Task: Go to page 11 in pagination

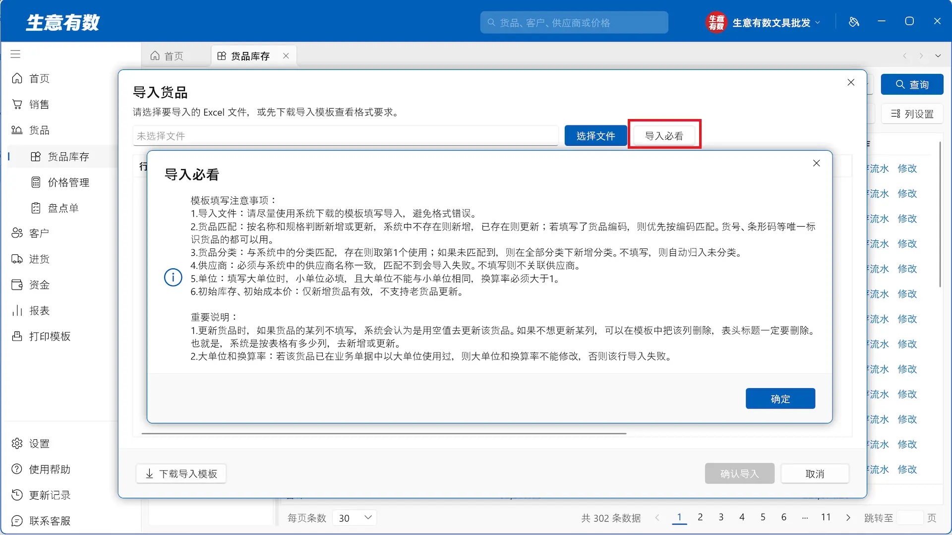Action: click(x=826, y=517)
